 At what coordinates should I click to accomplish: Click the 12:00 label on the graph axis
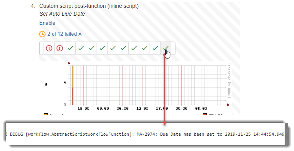coord(142,109)
